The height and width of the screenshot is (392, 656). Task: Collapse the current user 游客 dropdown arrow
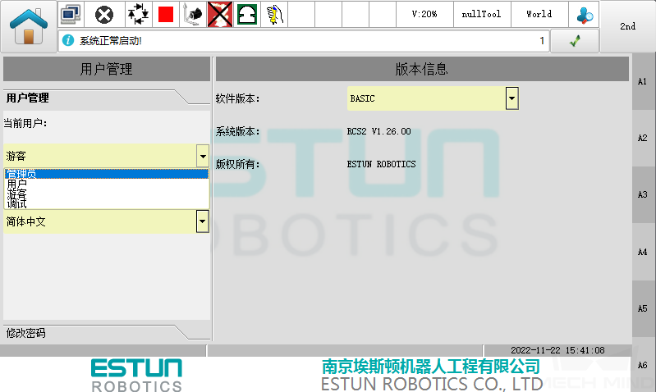202,155
